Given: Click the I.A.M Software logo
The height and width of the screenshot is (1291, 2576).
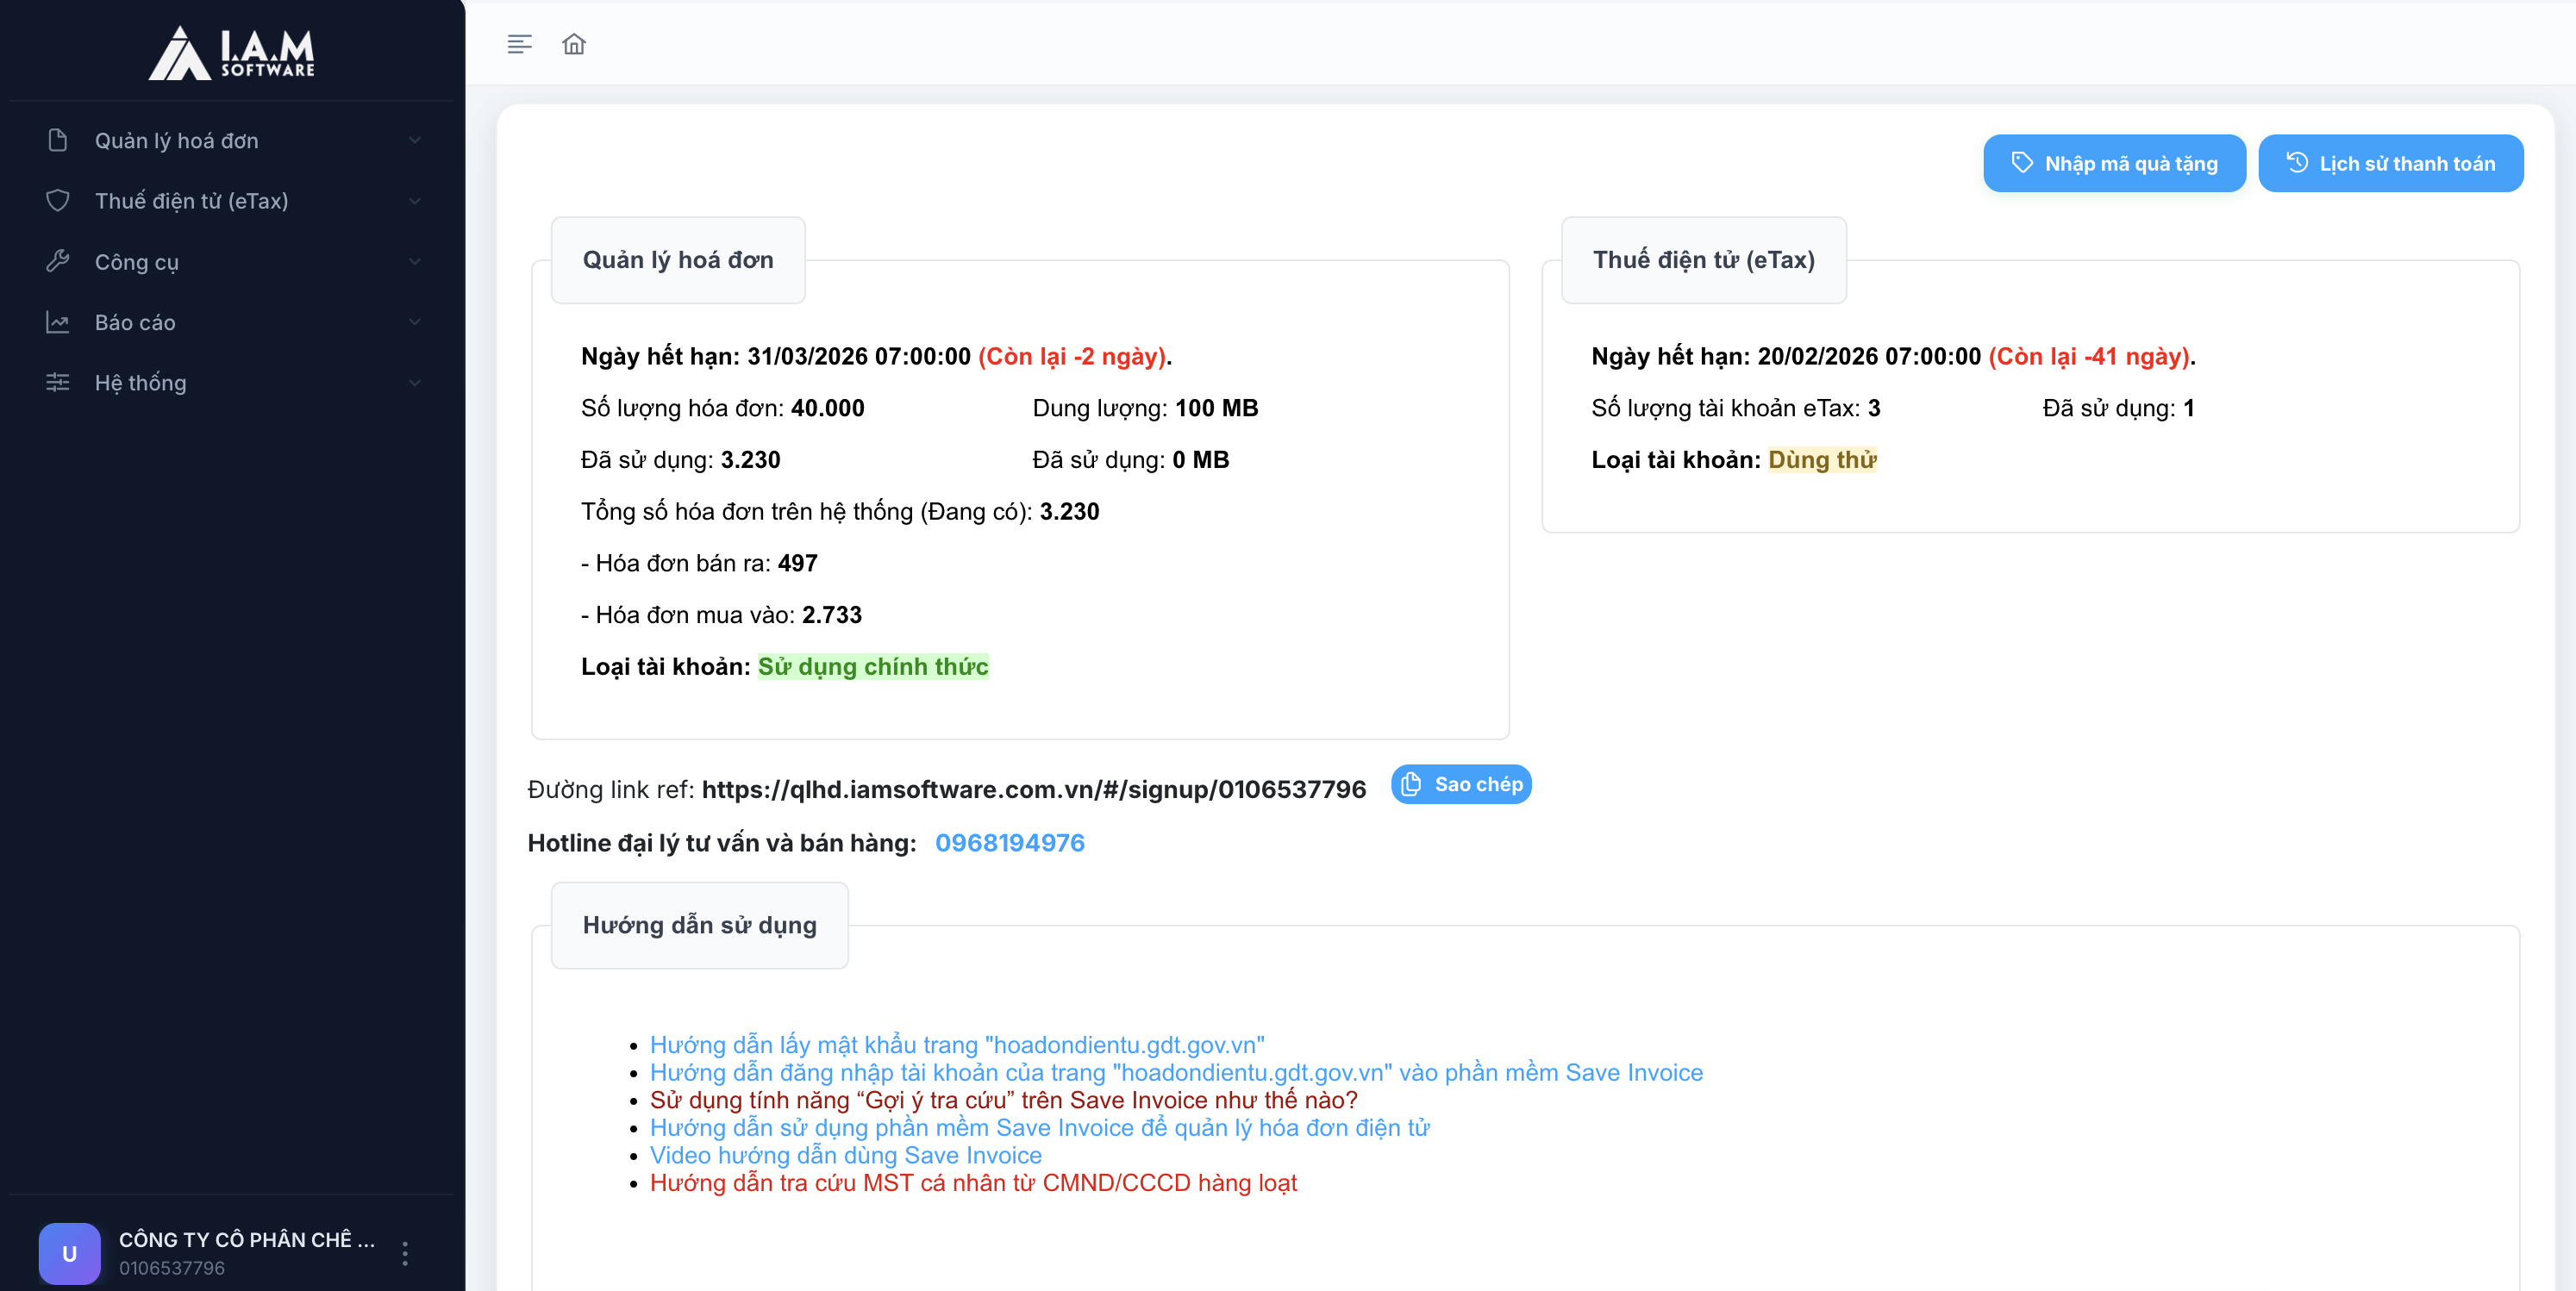Looking at the screenshot, I should (x=232, y=52).
